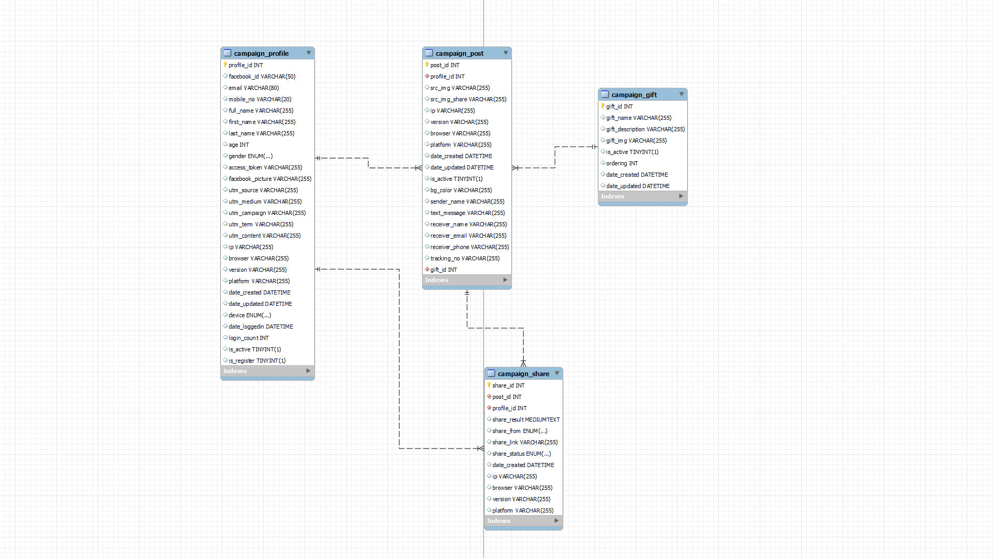Expand Indexes section of campaign_post
993x558 pixels.
pyautogui.click(x=505, y=280)
